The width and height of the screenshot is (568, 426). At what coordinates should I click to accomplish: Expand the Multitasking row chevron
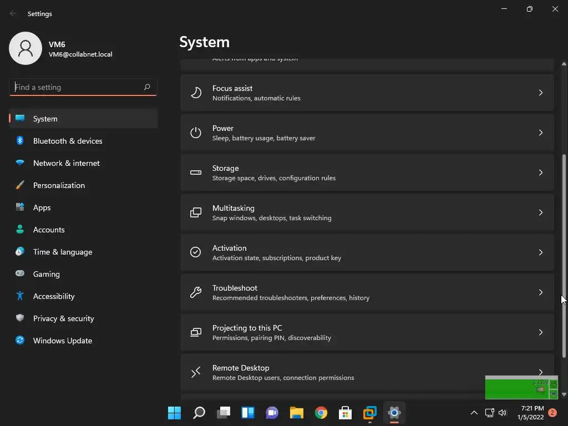point(540,212)
